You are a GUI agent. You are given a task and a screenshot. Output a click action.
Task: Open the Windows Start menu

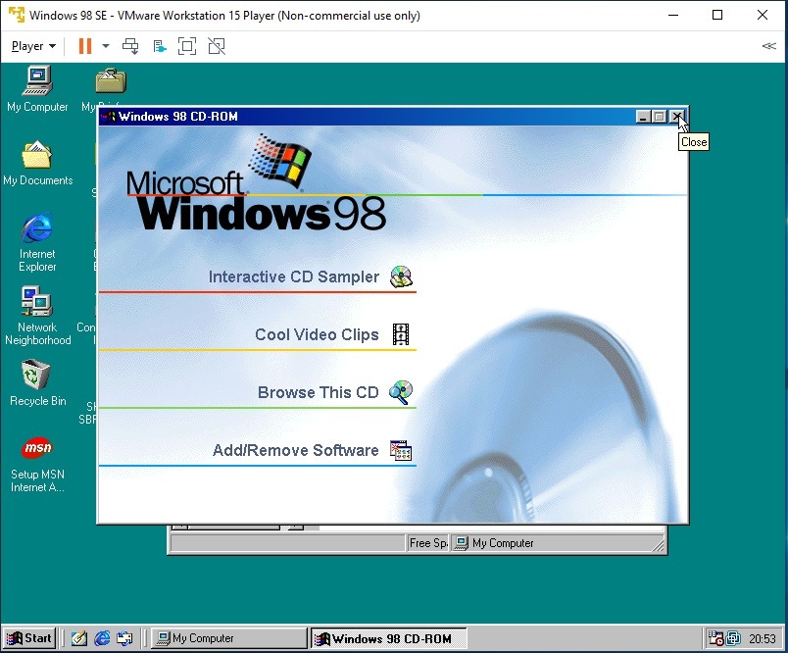coord(29,638)
